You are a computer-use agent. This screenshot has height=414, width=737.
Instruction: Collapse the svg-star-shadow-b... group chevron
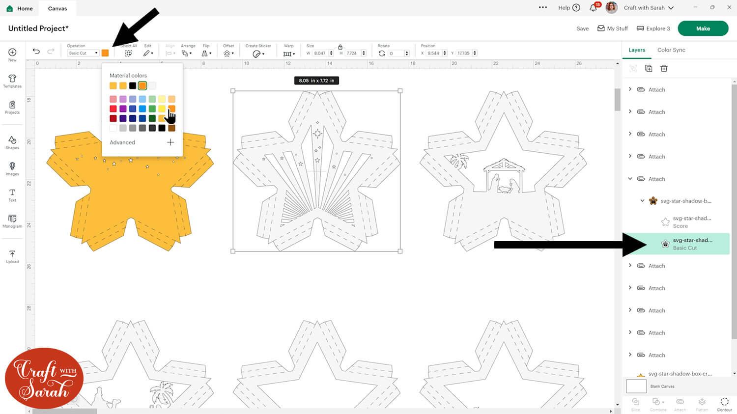[x=642, y=201]
